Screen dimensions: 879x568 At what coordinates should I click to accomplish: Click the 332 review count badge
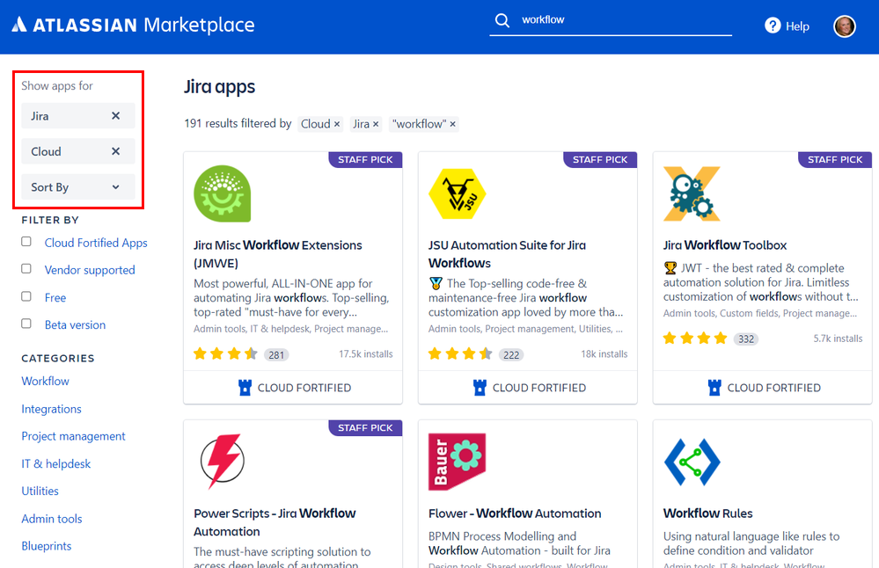point(746,339)
